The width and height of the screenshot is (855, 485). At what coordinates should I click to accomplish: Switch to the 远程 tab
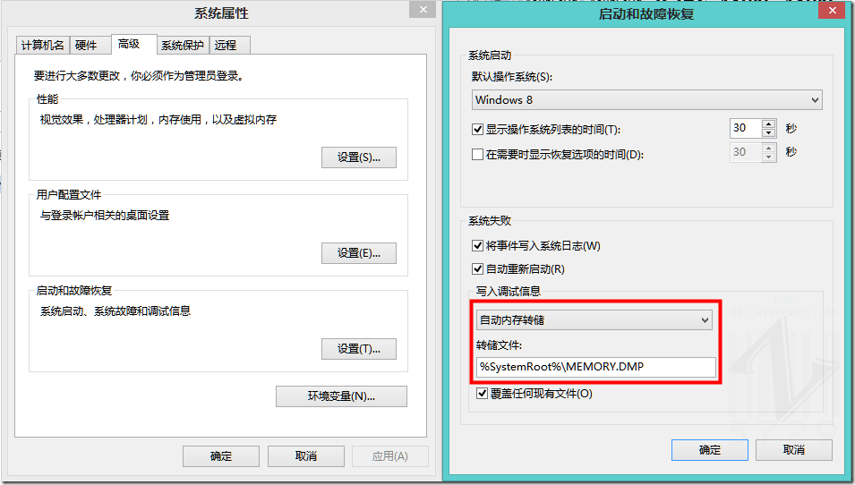(226, 46)
